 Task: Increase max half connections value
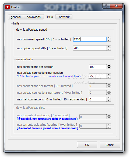click(x=109, y=98)
